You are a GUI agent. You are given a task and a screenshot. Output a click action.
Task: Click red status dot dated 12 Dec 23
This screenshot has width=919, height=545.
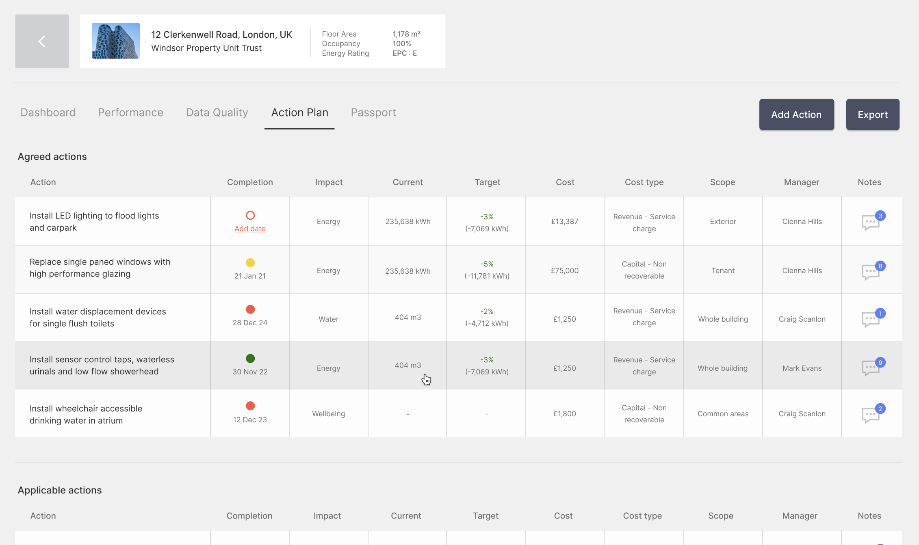pos(250,406)
